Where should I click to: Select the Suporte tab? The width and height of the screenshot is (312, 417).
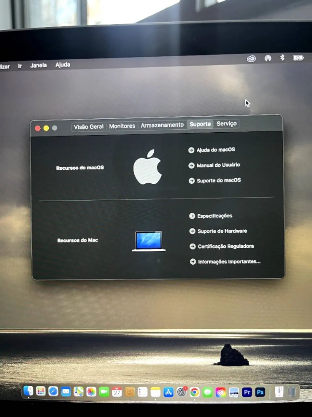[x=200, y=124]
